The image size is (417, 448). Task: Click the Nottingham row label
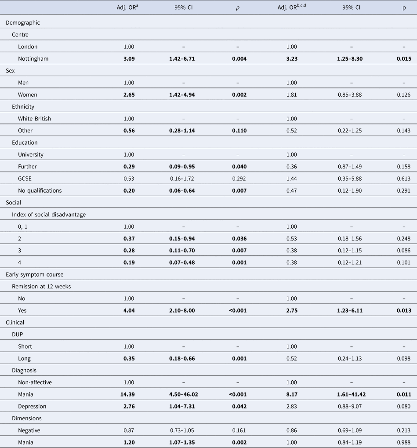pyautogui.click(x=32, y=58)
